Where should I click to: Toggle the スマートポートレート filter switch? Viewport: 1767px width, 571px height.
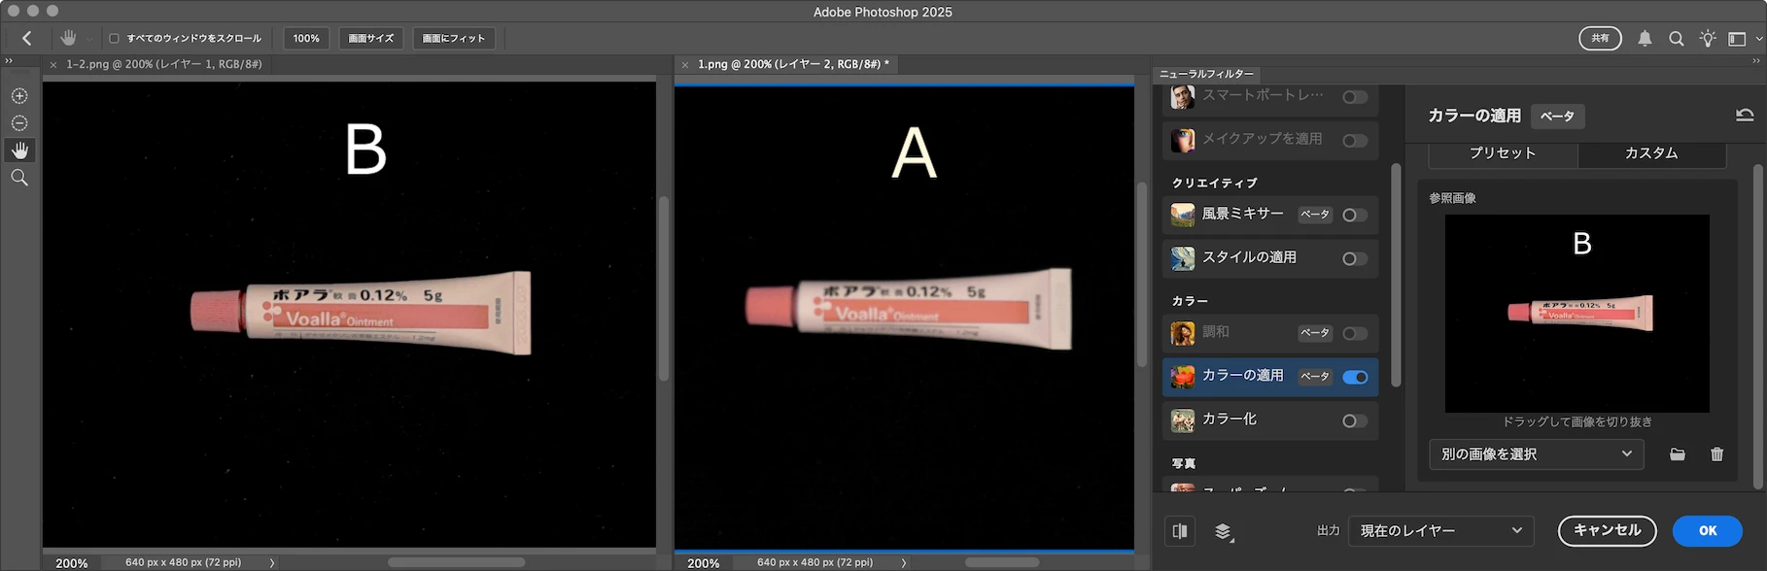pyautogui.click(x=1355, y=97)
